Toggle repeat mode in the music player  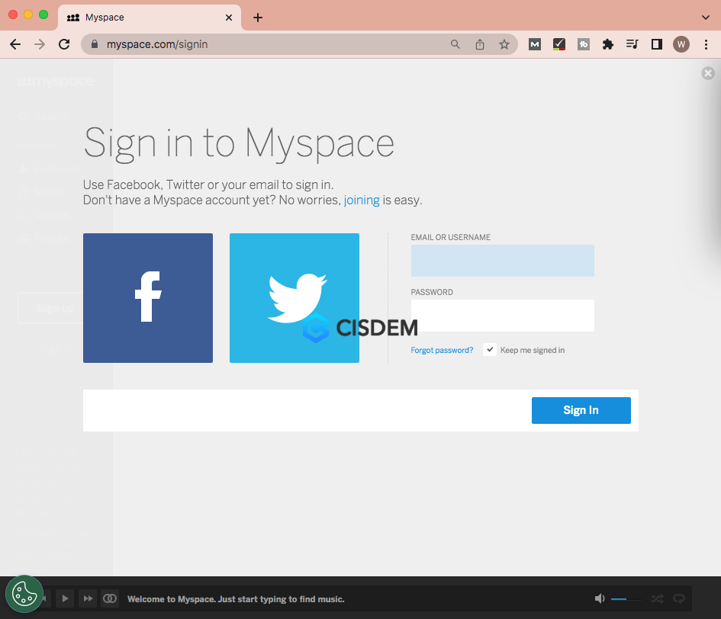tap(679, 598)
